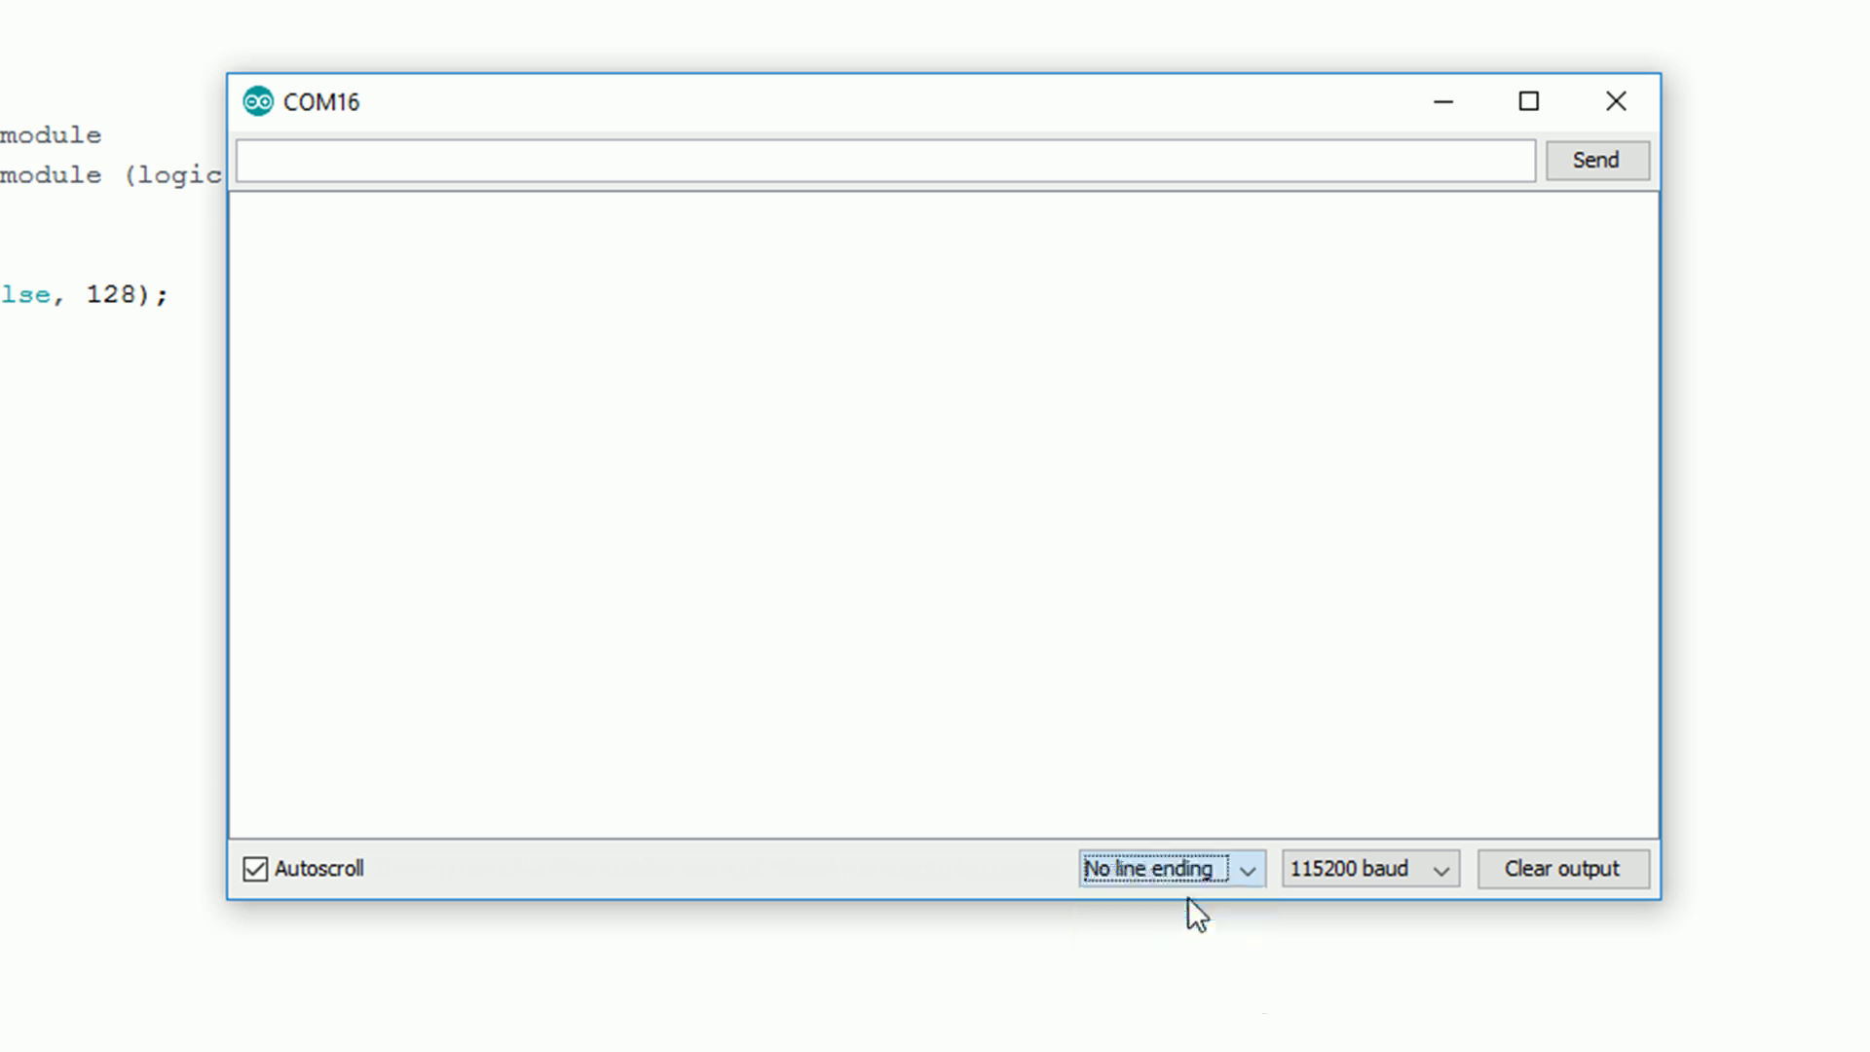Expand the 115200 baud rate dropdown
Screen dimensions: 1870x1052
coord(1440,868)
